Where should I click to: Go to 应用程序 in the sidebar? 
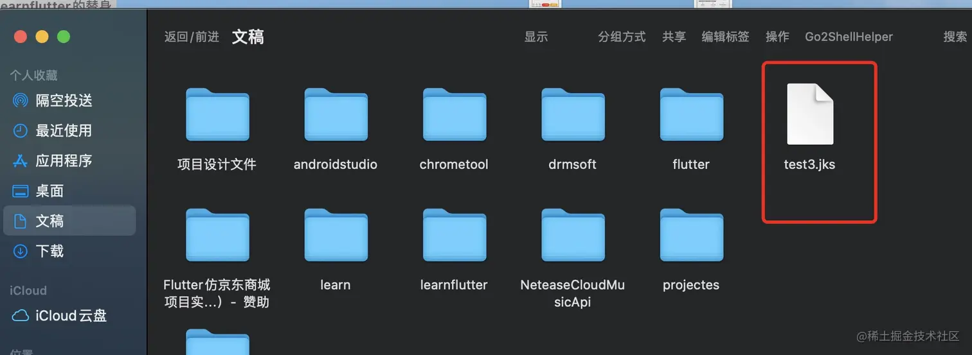pos(69,161)
